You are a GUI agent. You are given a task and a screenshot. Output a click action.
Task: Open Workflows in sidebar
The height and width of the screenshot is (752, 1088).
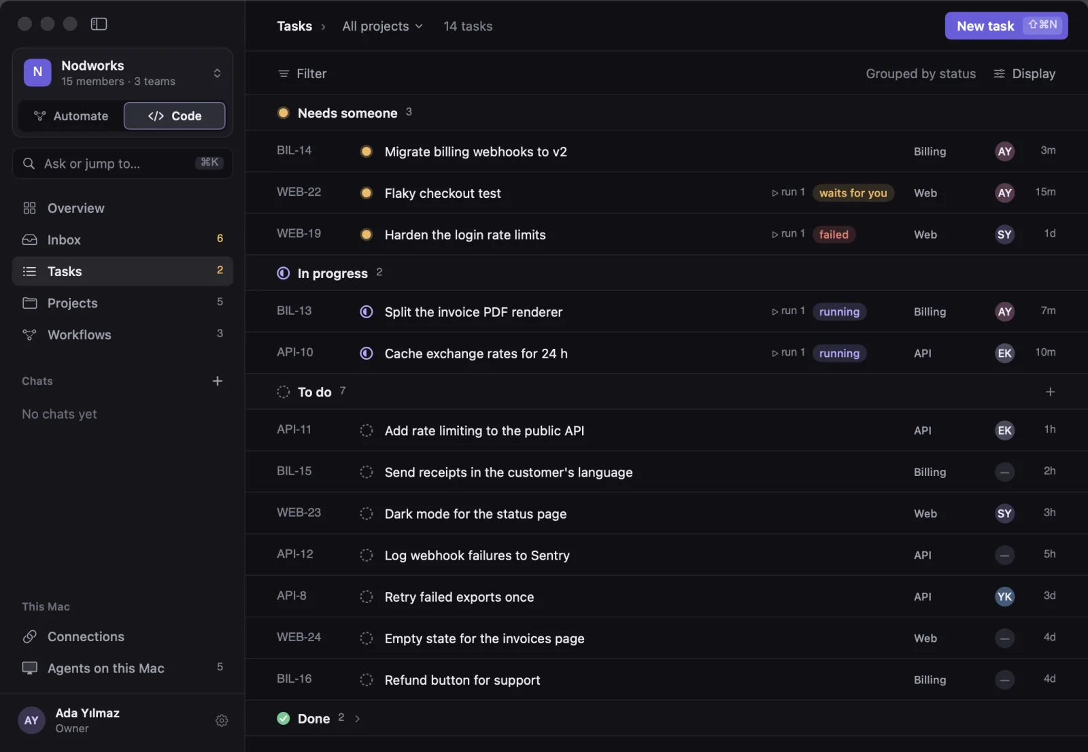coord(122,335)
